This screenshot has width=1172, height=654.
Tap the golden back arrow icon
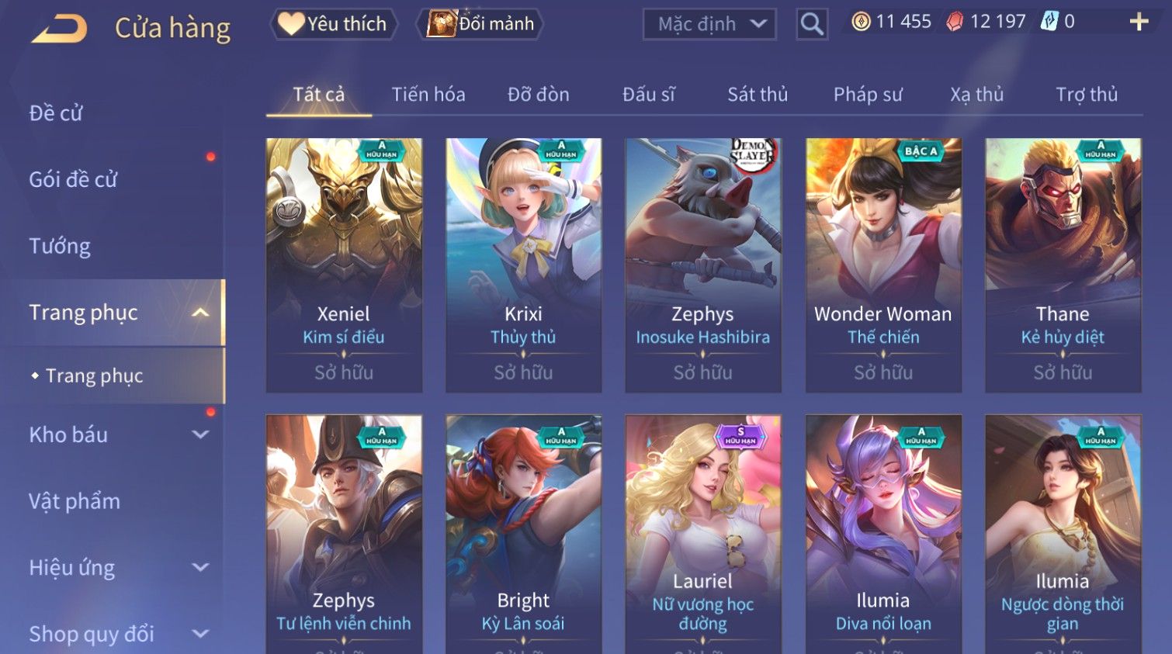click(x=59, y=29)
